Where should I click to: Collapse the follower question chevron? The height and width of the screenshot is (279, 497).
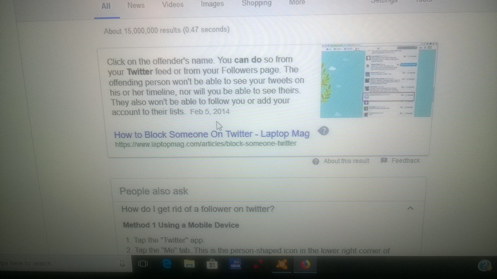410,208
